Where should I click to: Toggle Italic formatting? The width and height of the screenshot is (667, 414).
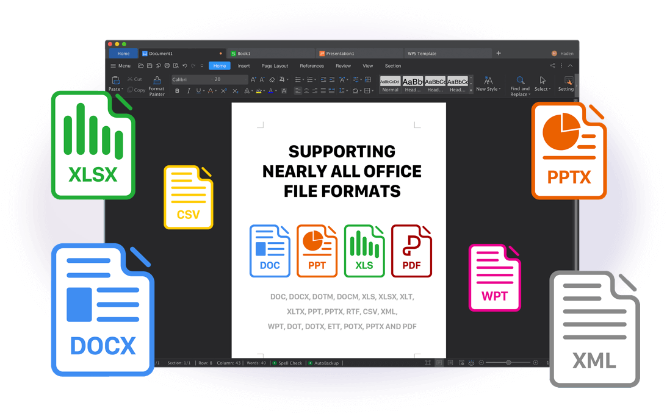point(188,91)
